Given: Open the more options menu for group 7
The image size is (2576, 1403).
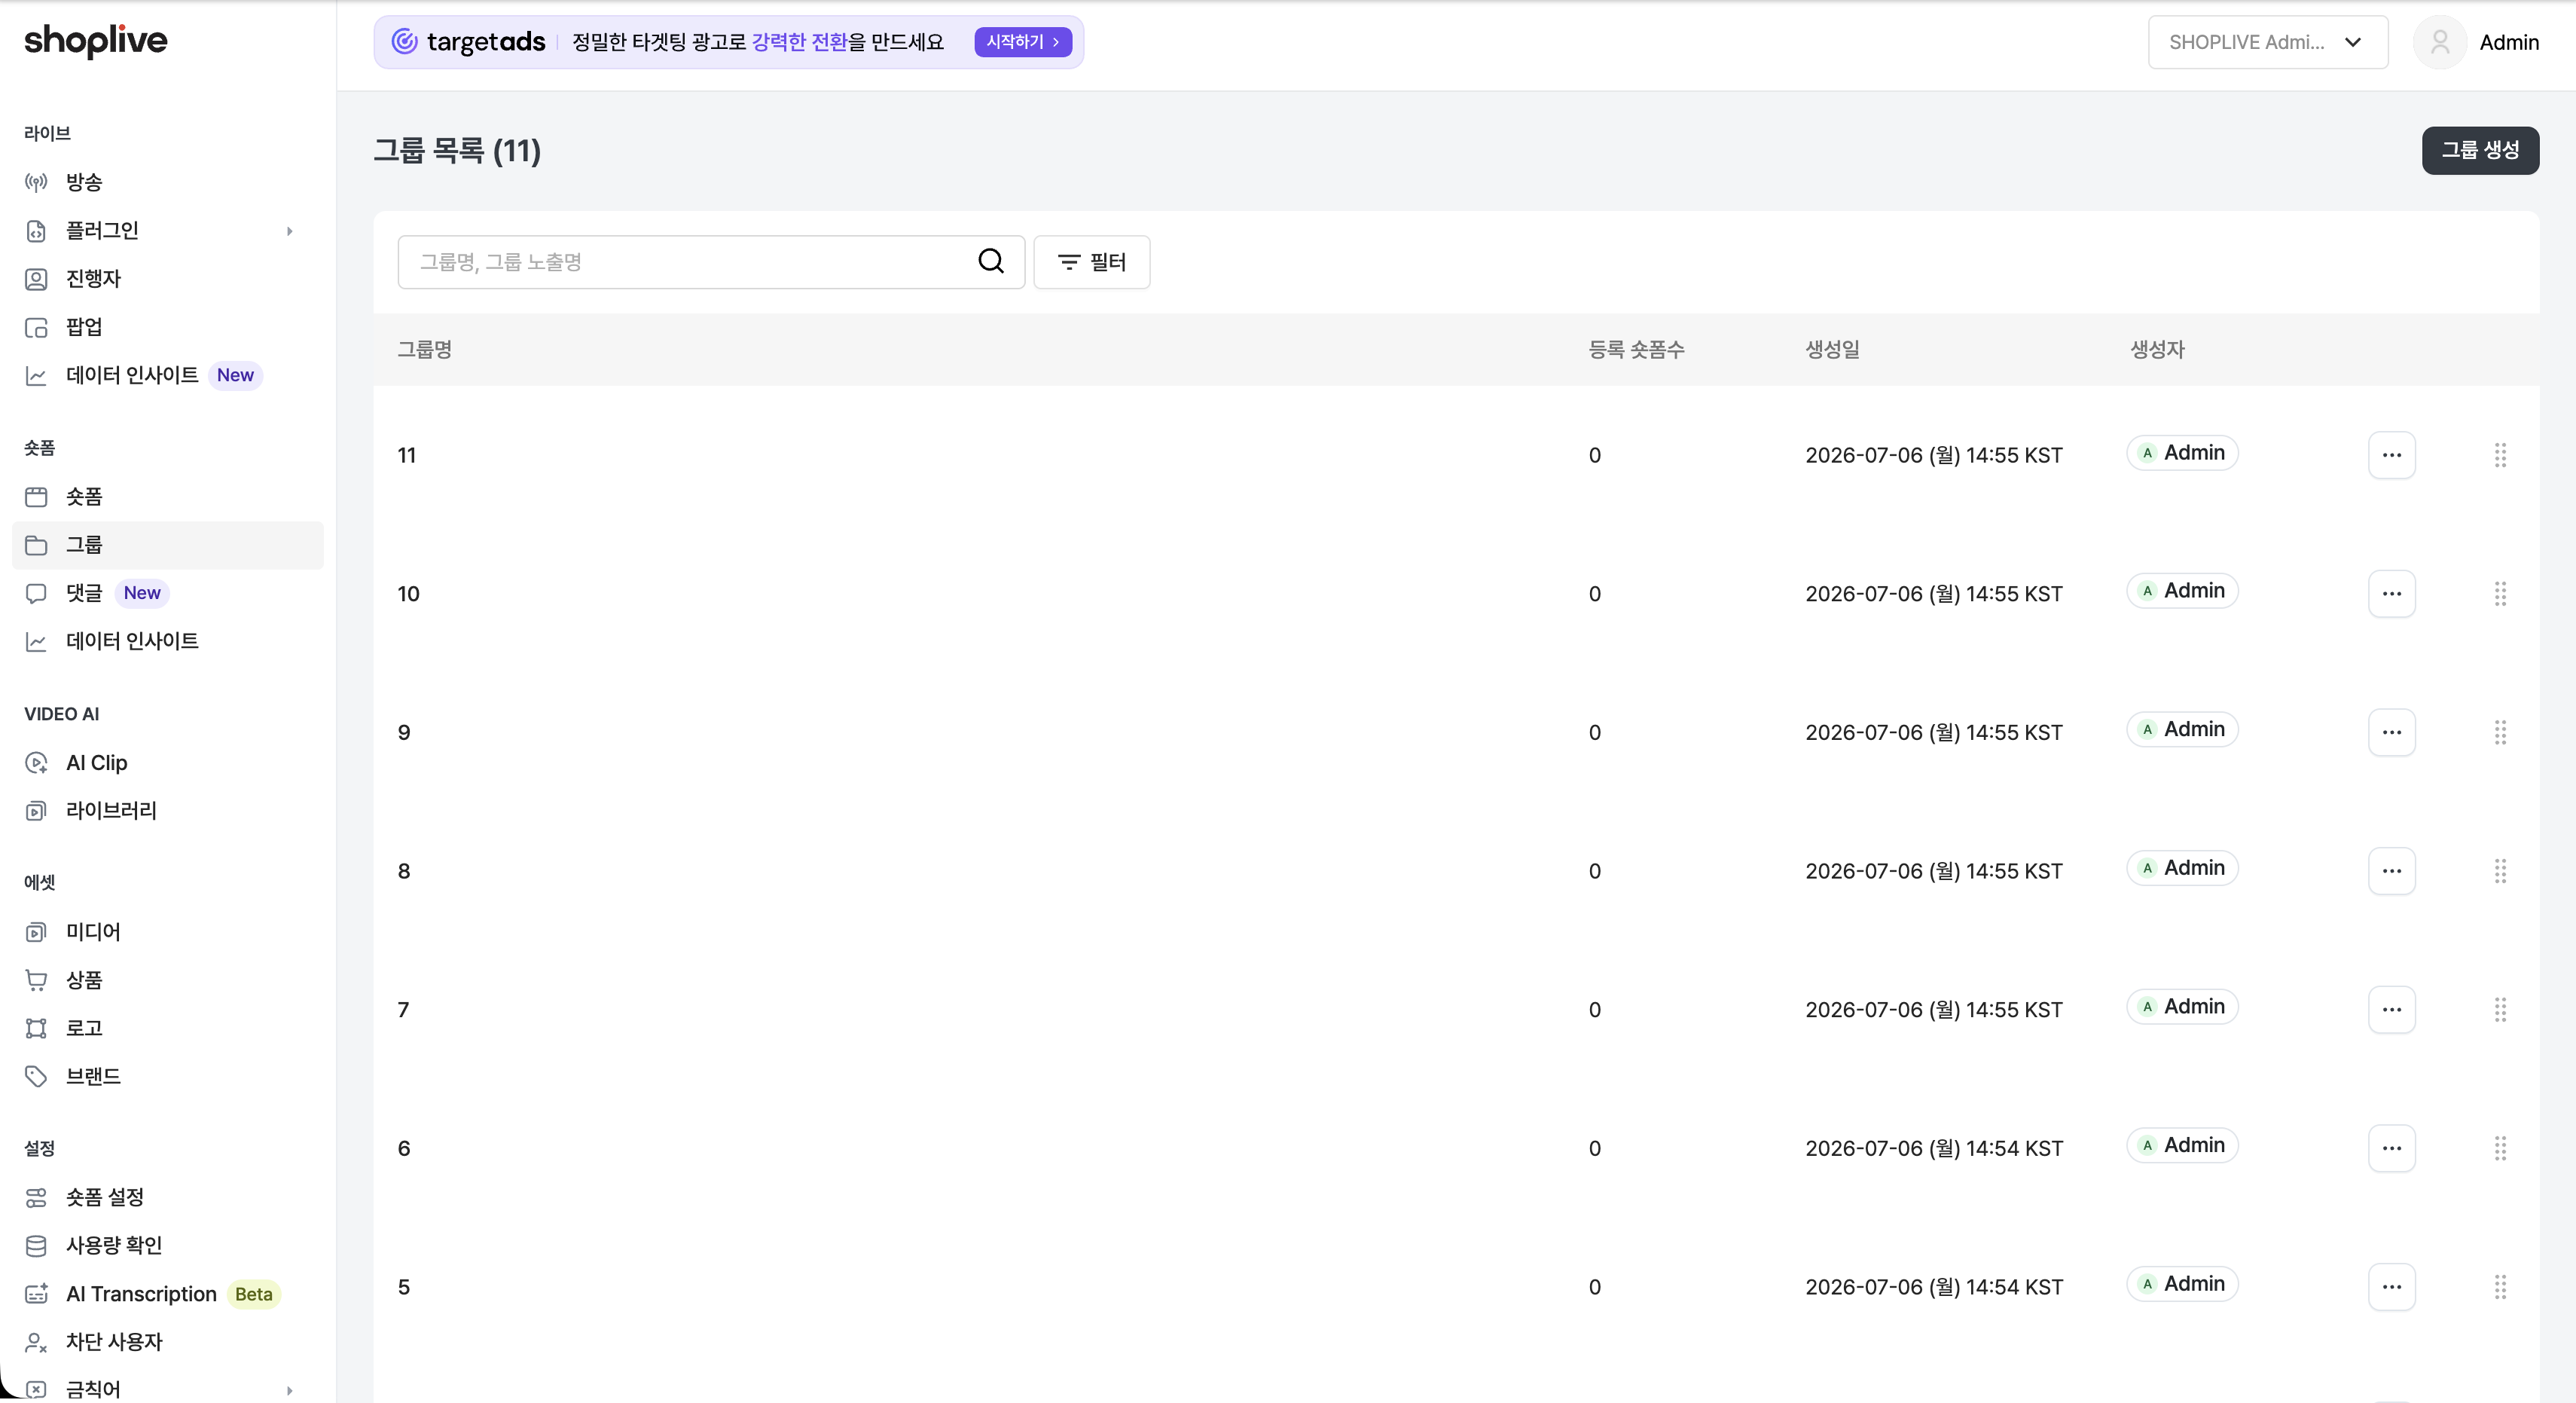Looking at the screenshot, I should click(x=2391, y=1009).
